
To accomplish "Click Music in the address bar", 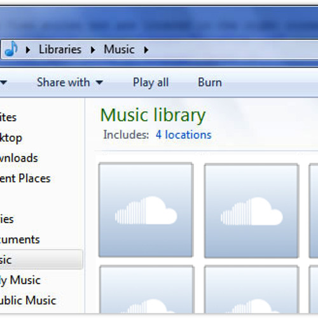I will [x=119, y=50].
